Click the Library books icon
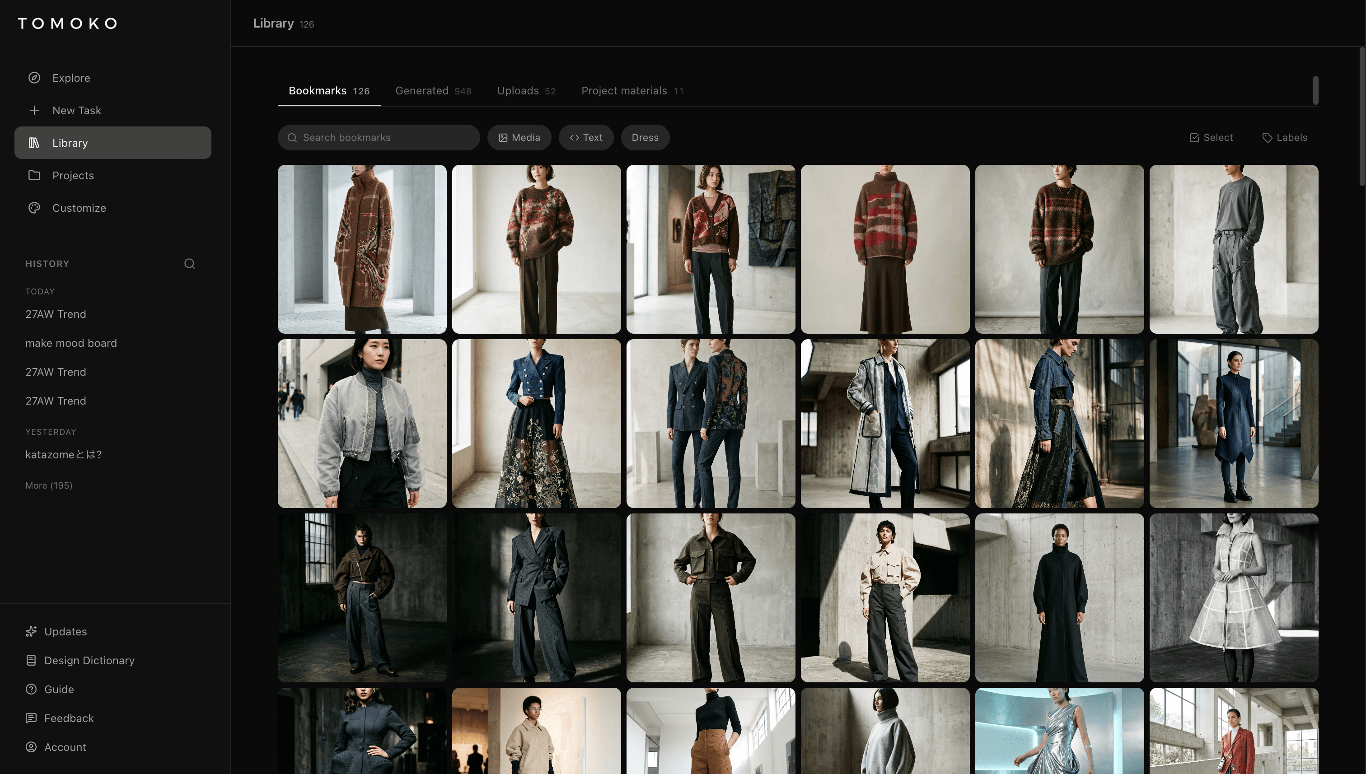The width and height of the screenshot is (1366, 774). [34, 142]
